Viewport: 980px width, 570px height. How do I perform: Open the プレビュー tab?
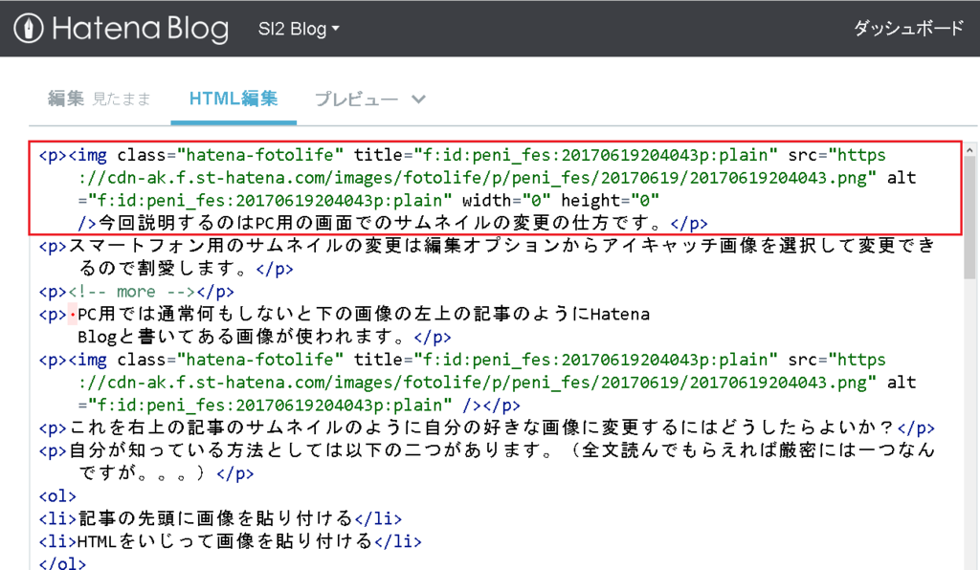pos(356,99)
